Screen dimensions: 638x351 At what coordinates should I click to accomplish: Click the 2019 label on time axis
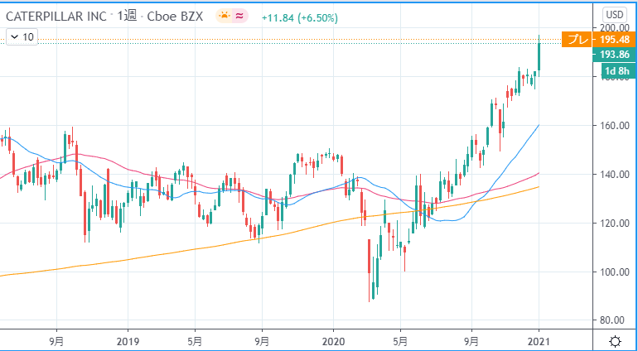[x=128, y=340]
